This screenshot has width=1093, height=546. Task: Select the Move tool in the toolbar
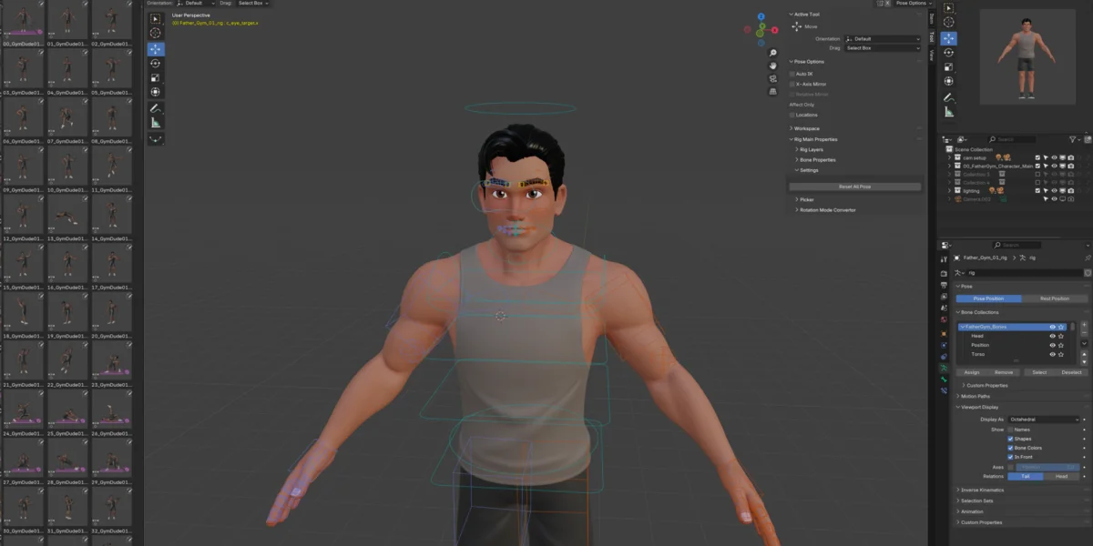pos(155,47)
